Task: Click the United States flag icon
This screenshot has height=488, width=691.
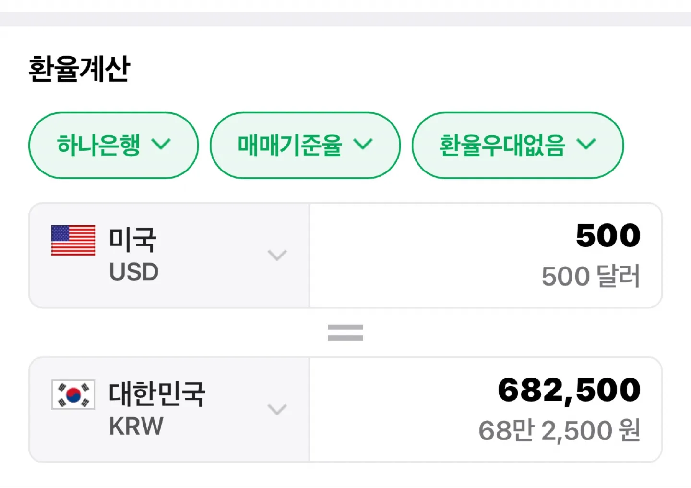Action: (73, 240)
